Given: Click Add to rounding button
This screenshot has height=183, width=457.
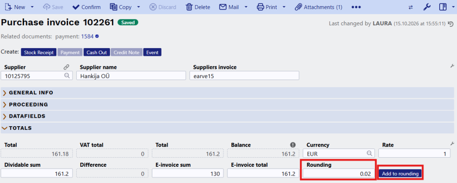Looking at the screenshot, I should click(400, 174).
